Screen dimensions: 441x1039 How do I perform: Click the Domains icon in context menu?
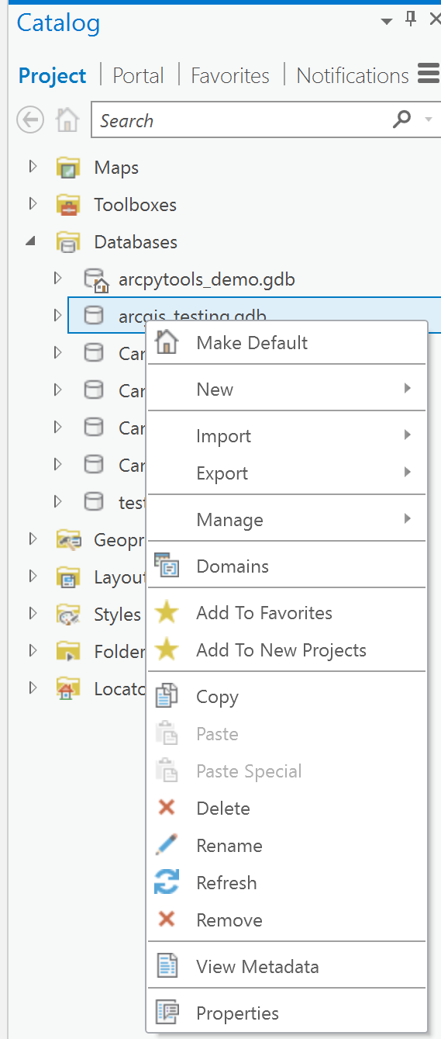point(167,566)
